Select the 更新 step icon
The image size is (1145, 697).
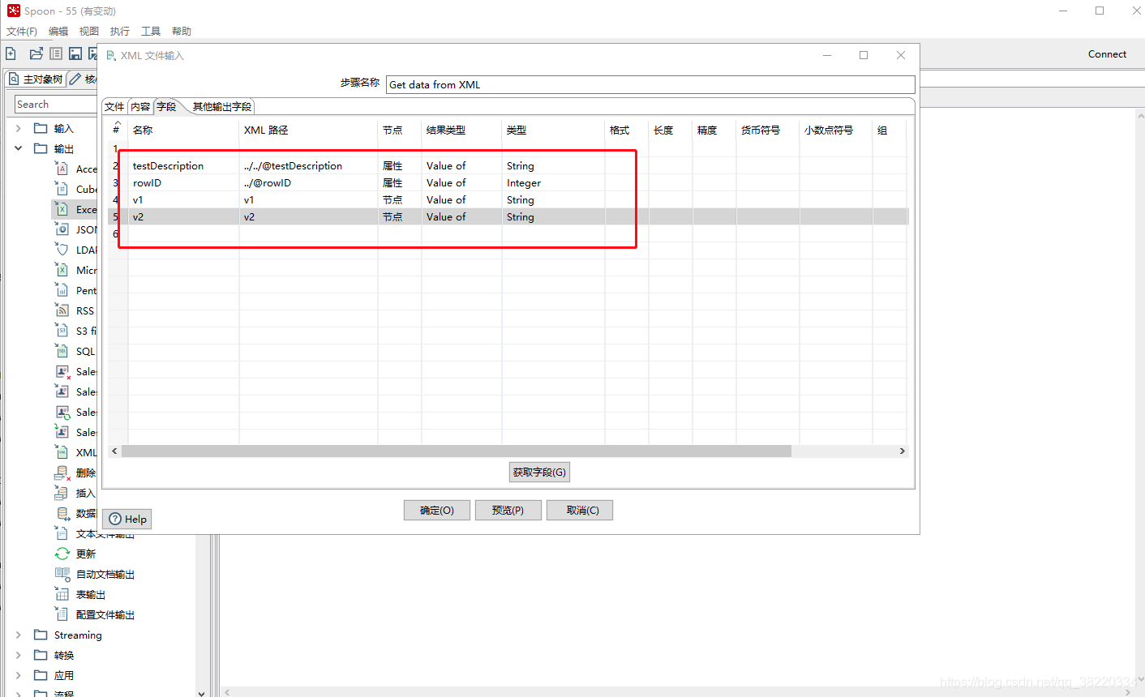coord(62,554)
